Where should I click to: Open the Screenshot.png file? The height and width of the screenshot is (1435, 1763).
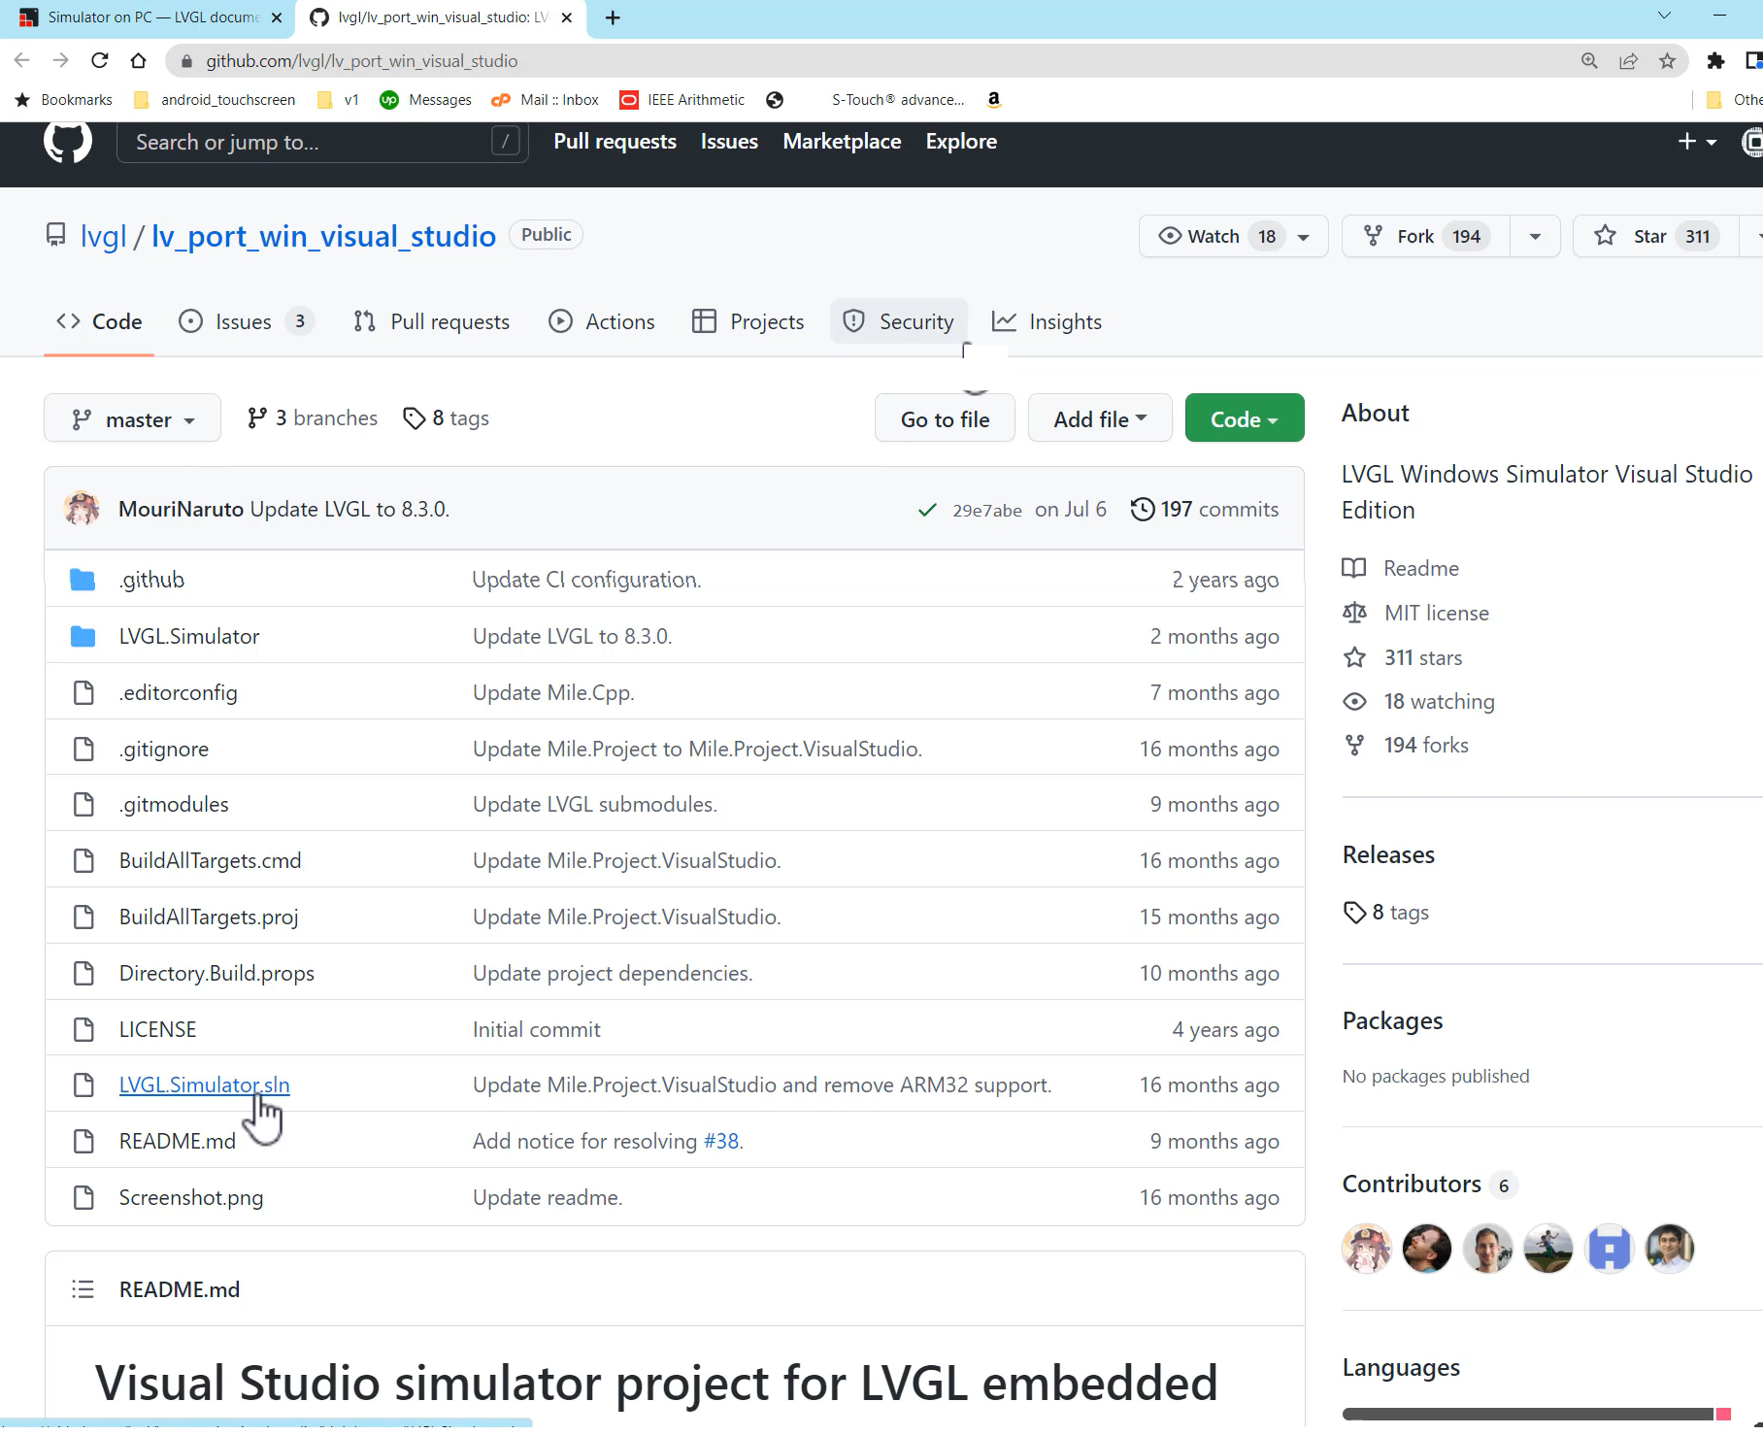(x=190, y=1198)
